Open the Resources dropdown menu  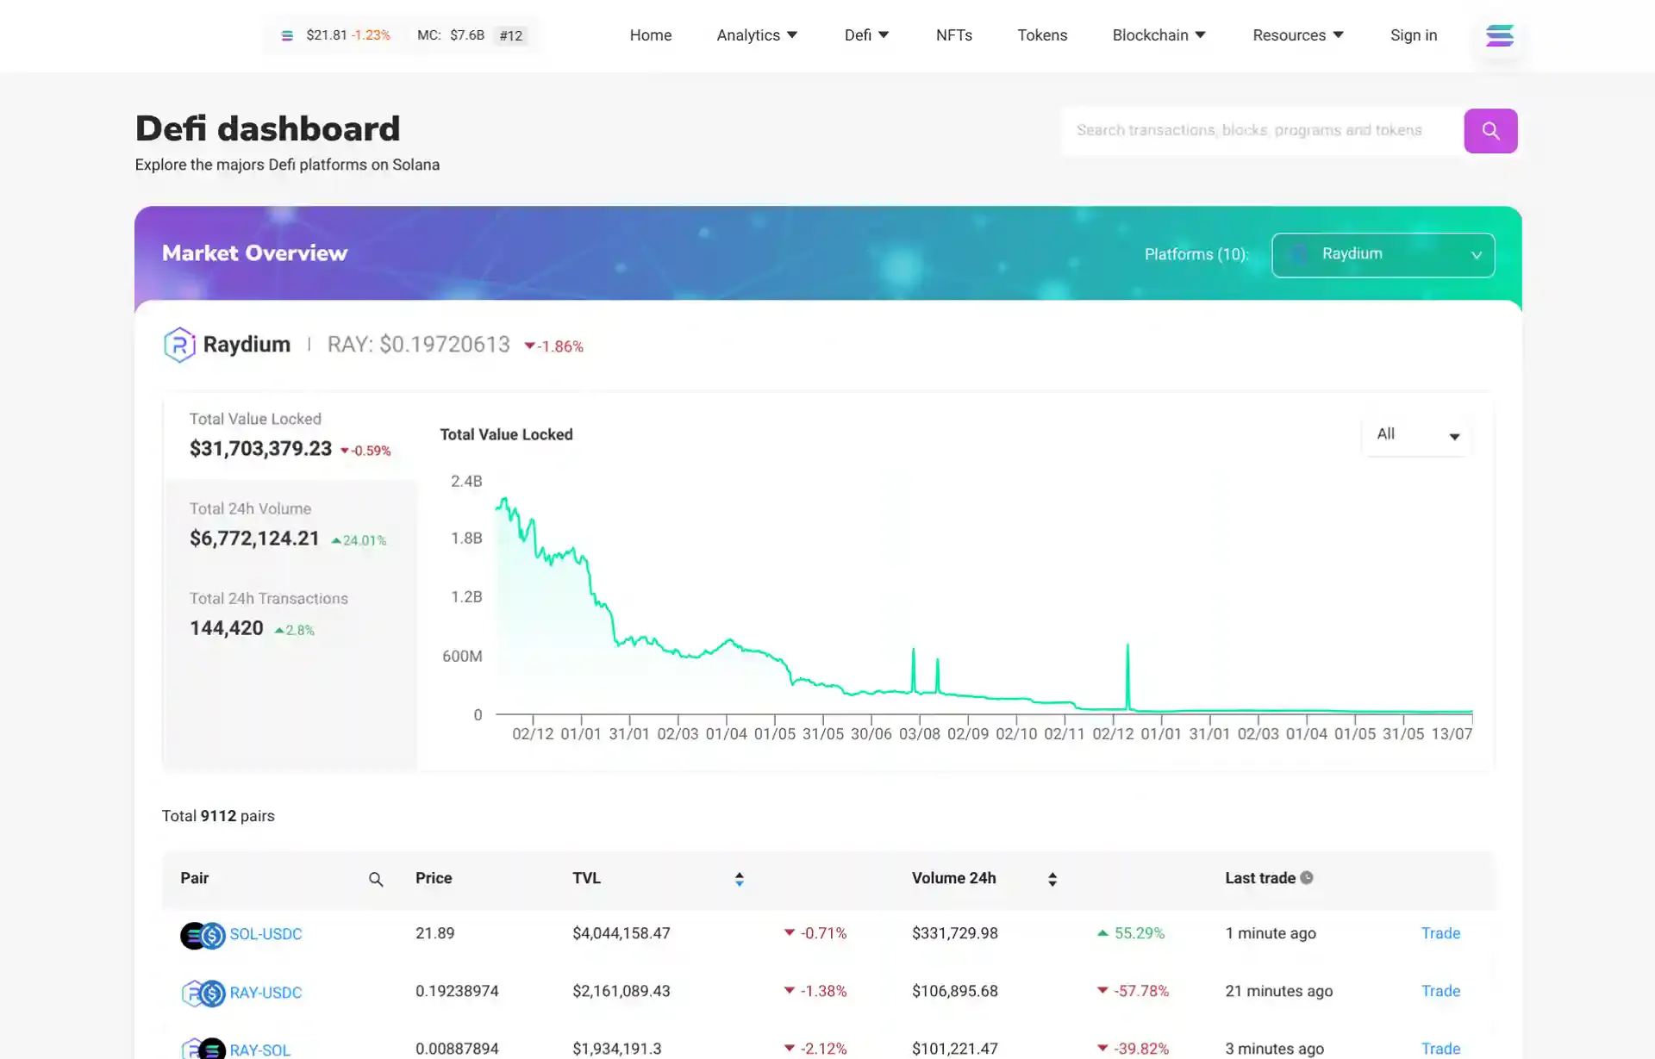point(1297,35)
